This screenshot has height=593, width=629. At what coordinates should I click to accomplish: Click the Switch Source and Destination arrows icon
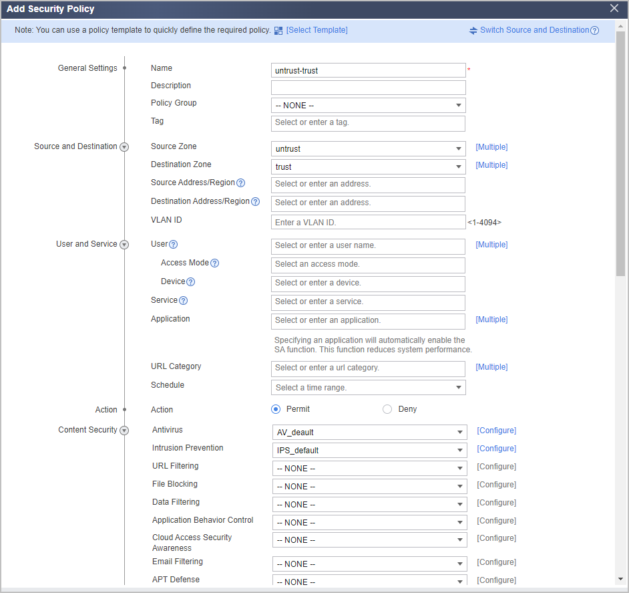473,31
